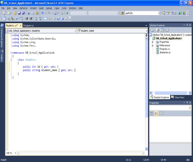This screenshot has height=162, width=193.
Task: Open the Database Explorer side panel
Action: pos(2,36)
